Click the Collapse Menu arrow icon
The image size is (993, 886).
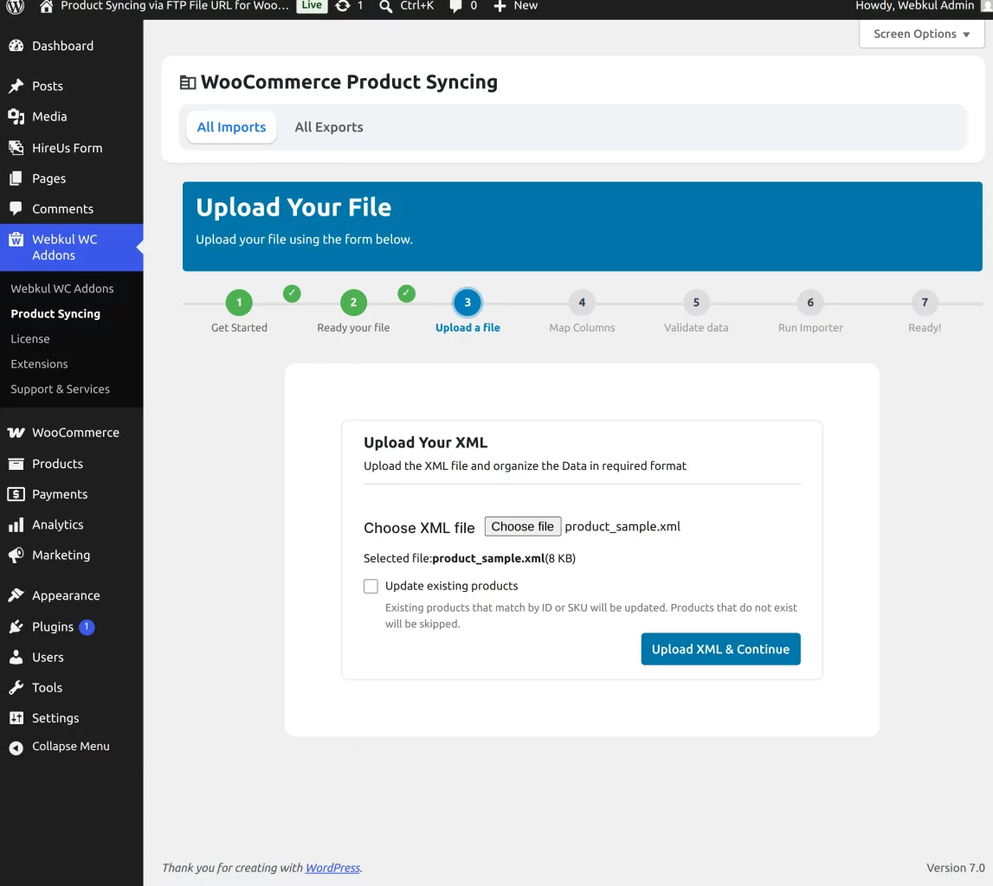click(16, 748)
